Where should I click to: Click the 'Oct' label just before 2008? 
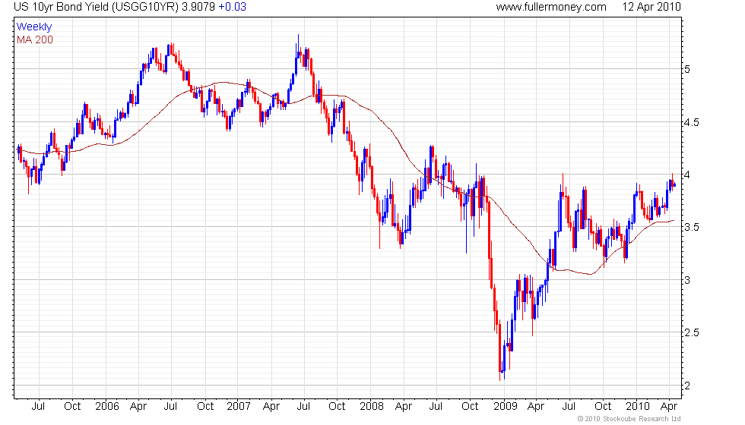[337, 407]
